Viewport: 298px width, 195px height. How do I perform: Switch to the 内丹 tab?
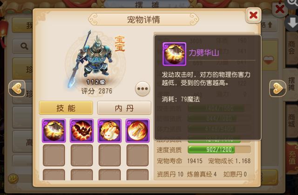pos(124,108)
